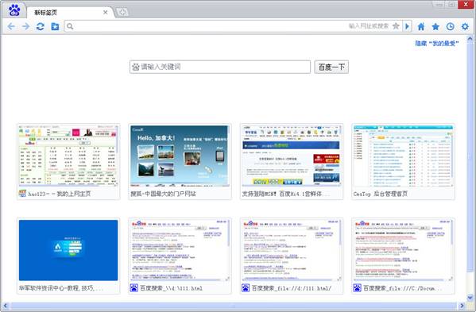This screenshot has height=312, width=476.
Task: Click horizontal scrollbar left arrow
Action: [x=5, y=306]
